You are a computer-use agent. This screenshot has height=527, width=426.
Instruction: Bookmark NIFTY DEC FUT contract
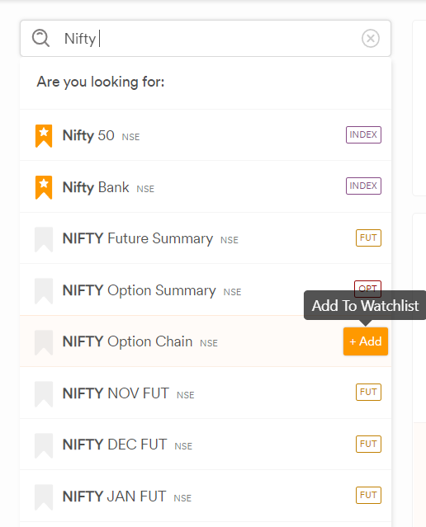(x=44, y=445)
